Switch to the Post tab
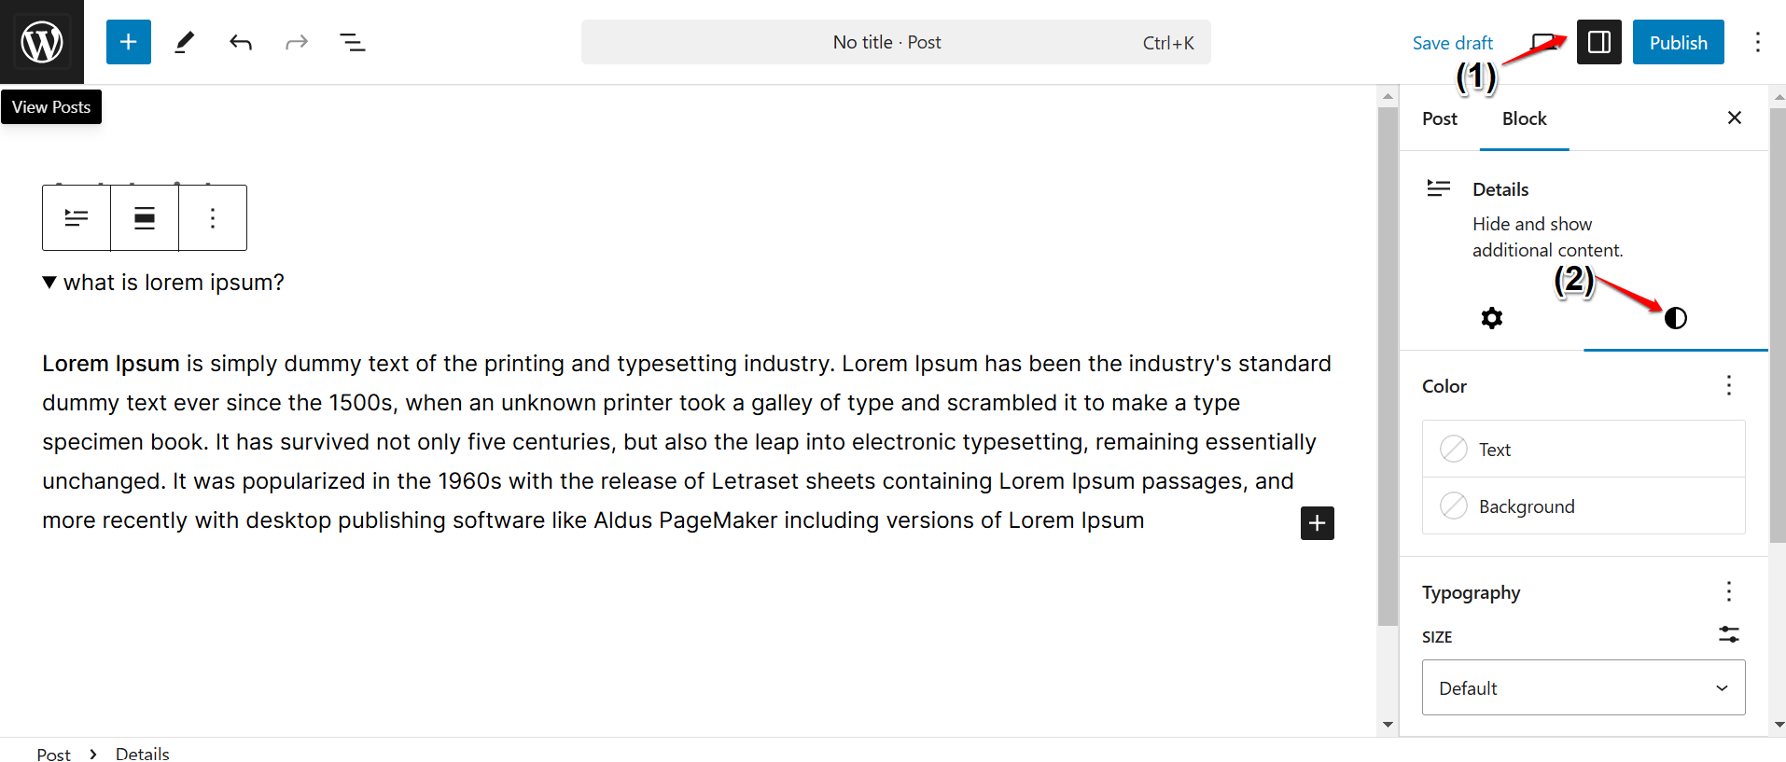Image resolution: width=1786 pixels, height=762 pixels. tap(1439, 118)
